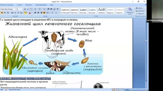The height and width of the screenshot is (91, 163).
Task: Switch to Print Layout view in the status bar
Action: (114, 89)
